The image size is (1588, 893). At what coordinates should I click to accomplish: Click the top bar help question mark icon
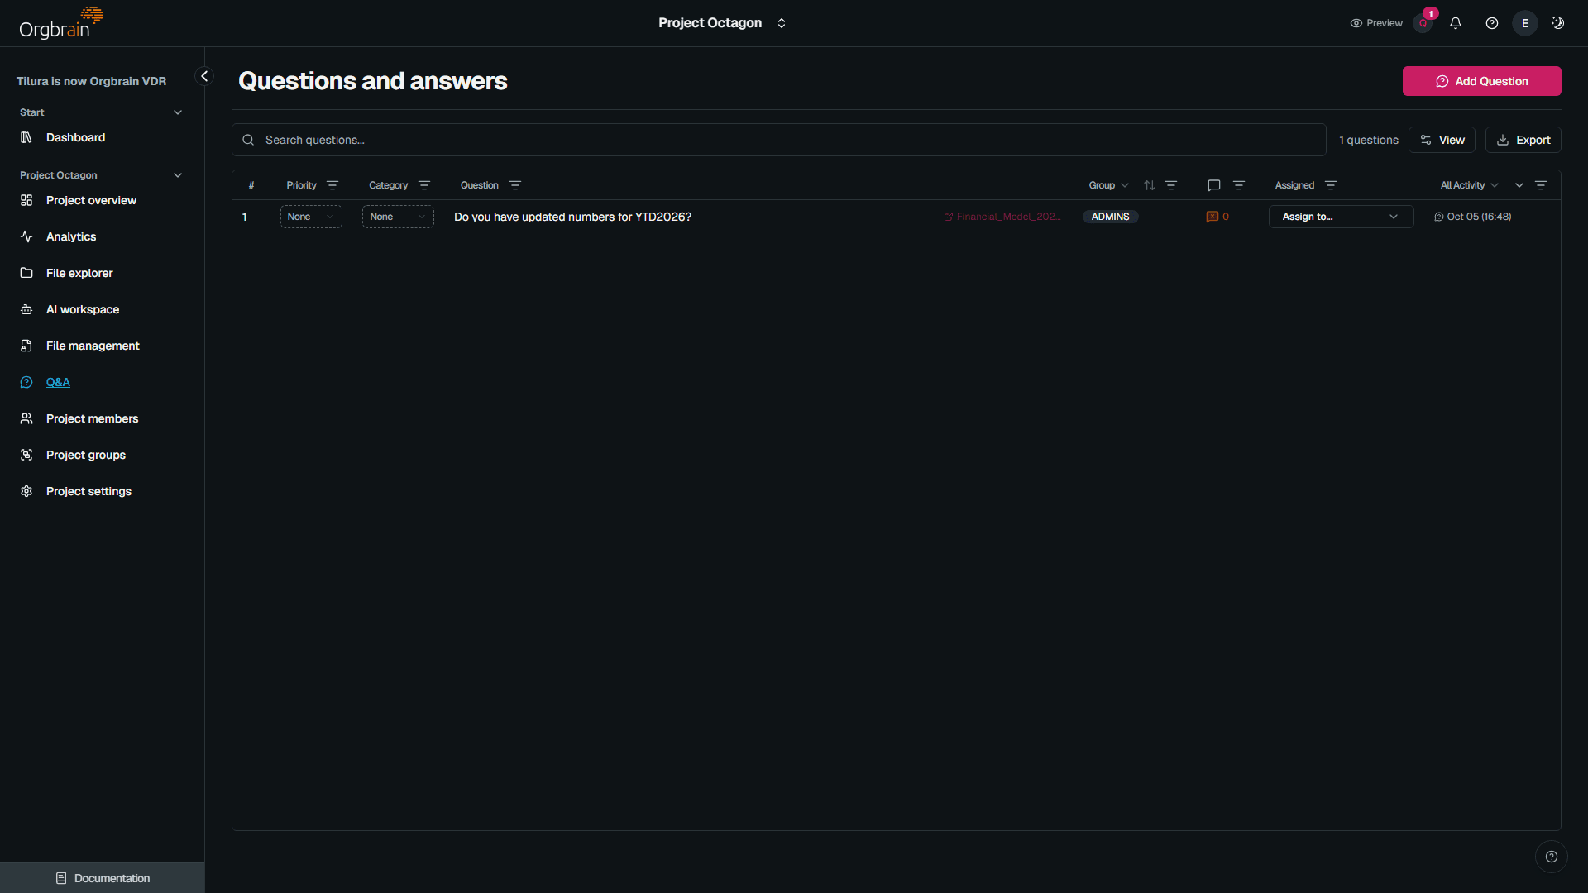1492,23
